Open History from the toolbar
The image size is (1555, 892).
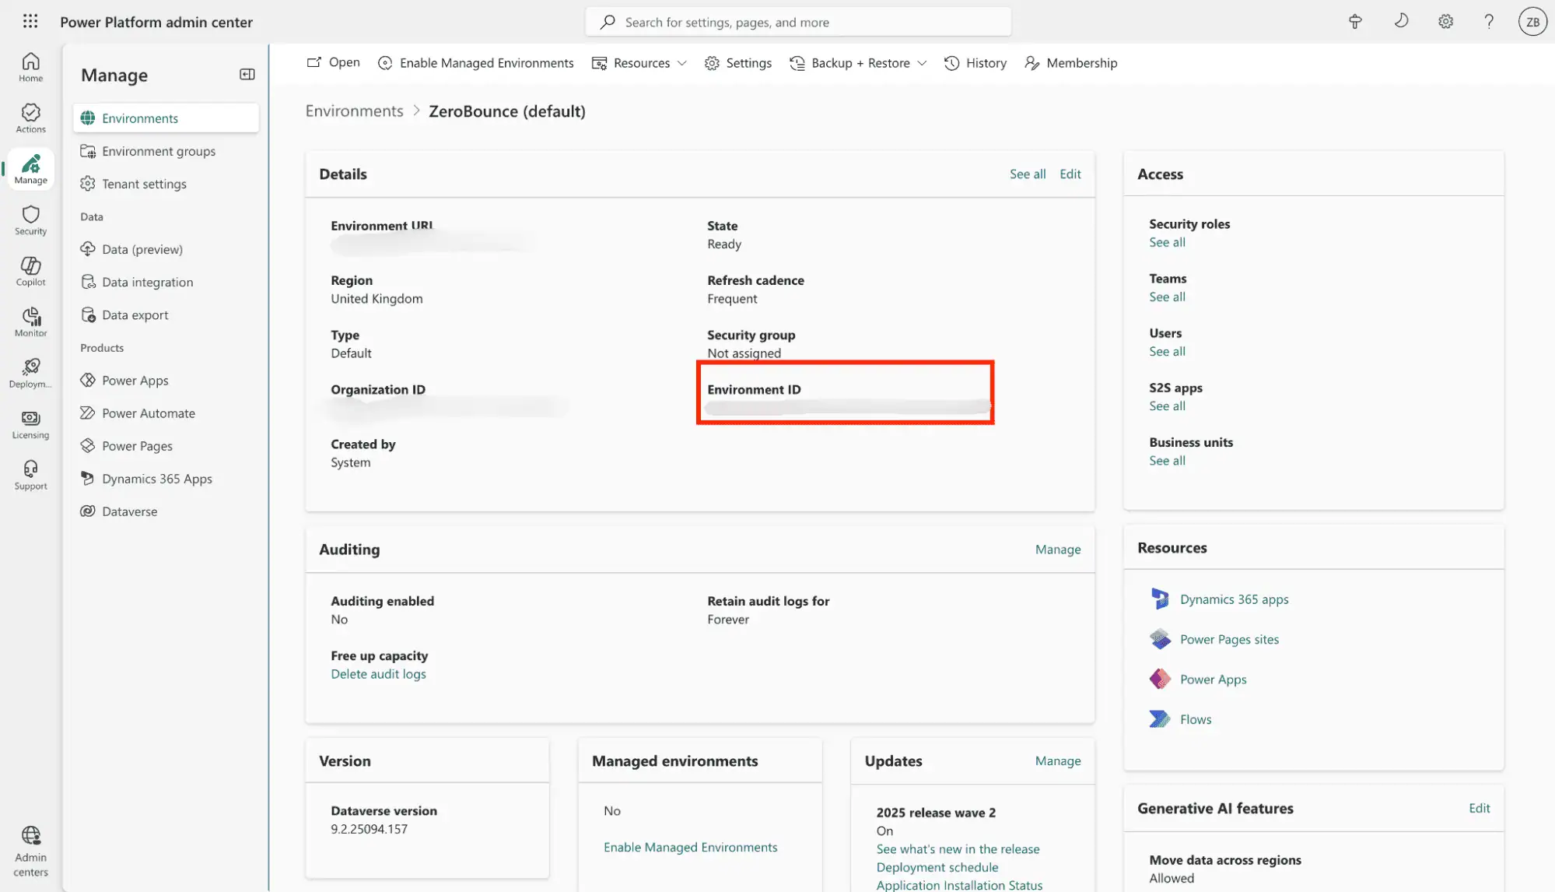point(975,62)
